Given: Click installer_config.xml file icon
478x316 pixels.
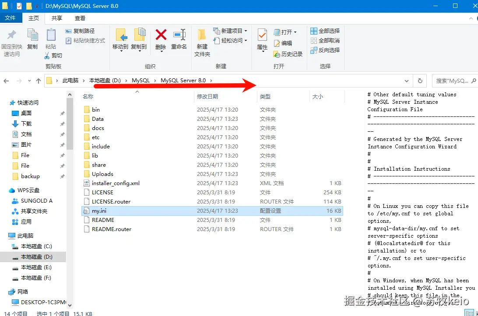Looking at the screenshot, I should coord(87,183).
